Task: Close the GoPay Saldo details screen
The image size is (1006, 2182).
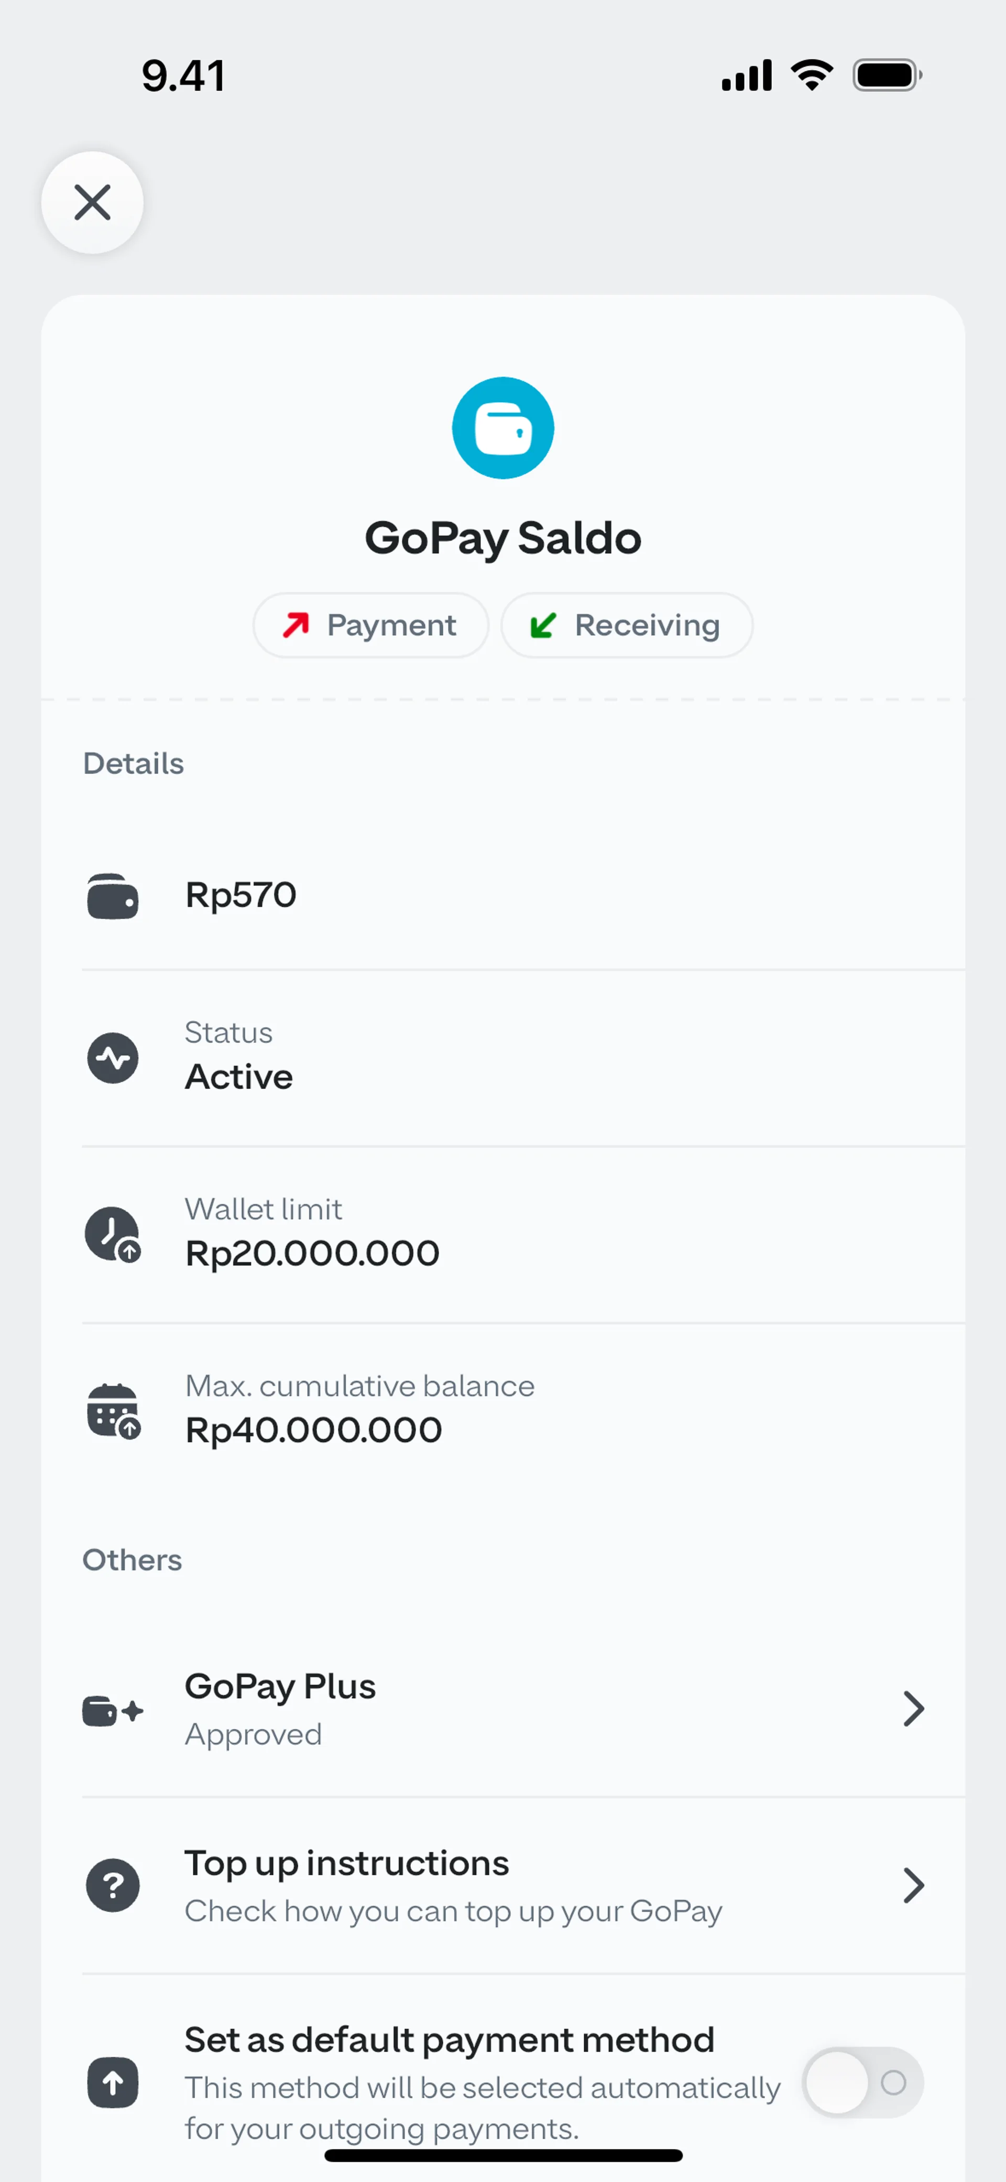Action: [92, 202]
